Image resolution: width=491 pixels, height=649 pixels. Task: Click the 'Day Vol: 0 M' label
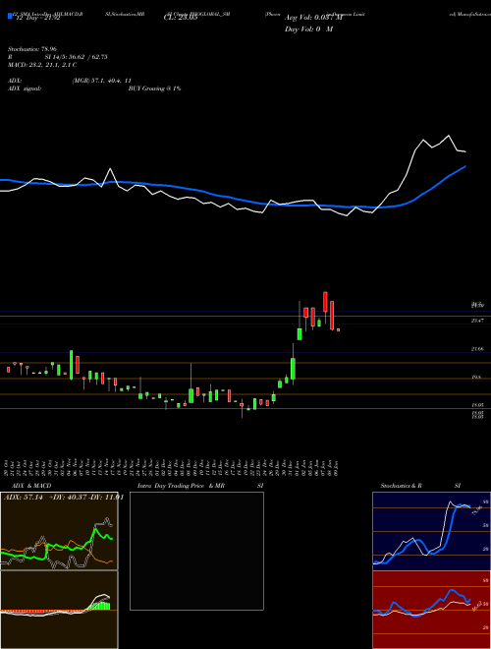click(x=308, y=29)
